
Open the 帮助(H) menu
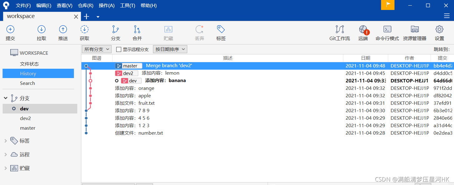(x=149, y=6)
